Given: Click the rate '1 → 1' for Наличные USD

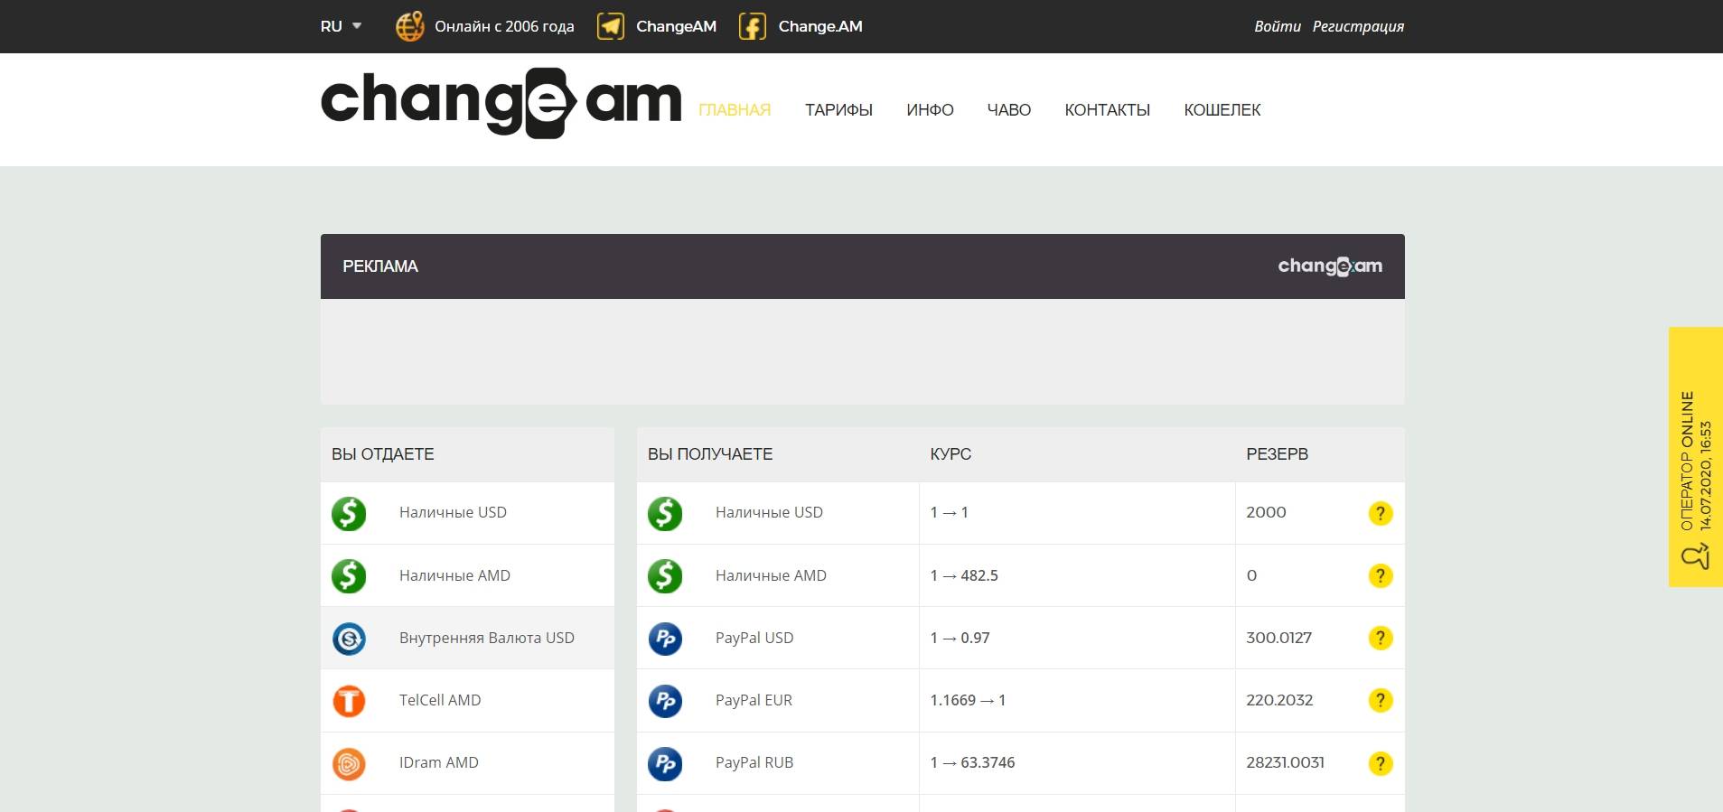Looking at the screenshot, I should [x=949, y=512].
